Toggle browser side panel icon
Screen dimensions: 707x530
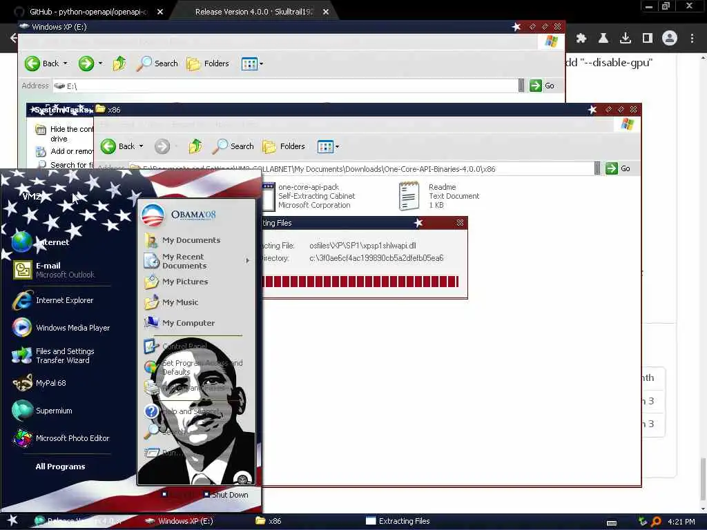pyautogui.click(x=648, y=39)
